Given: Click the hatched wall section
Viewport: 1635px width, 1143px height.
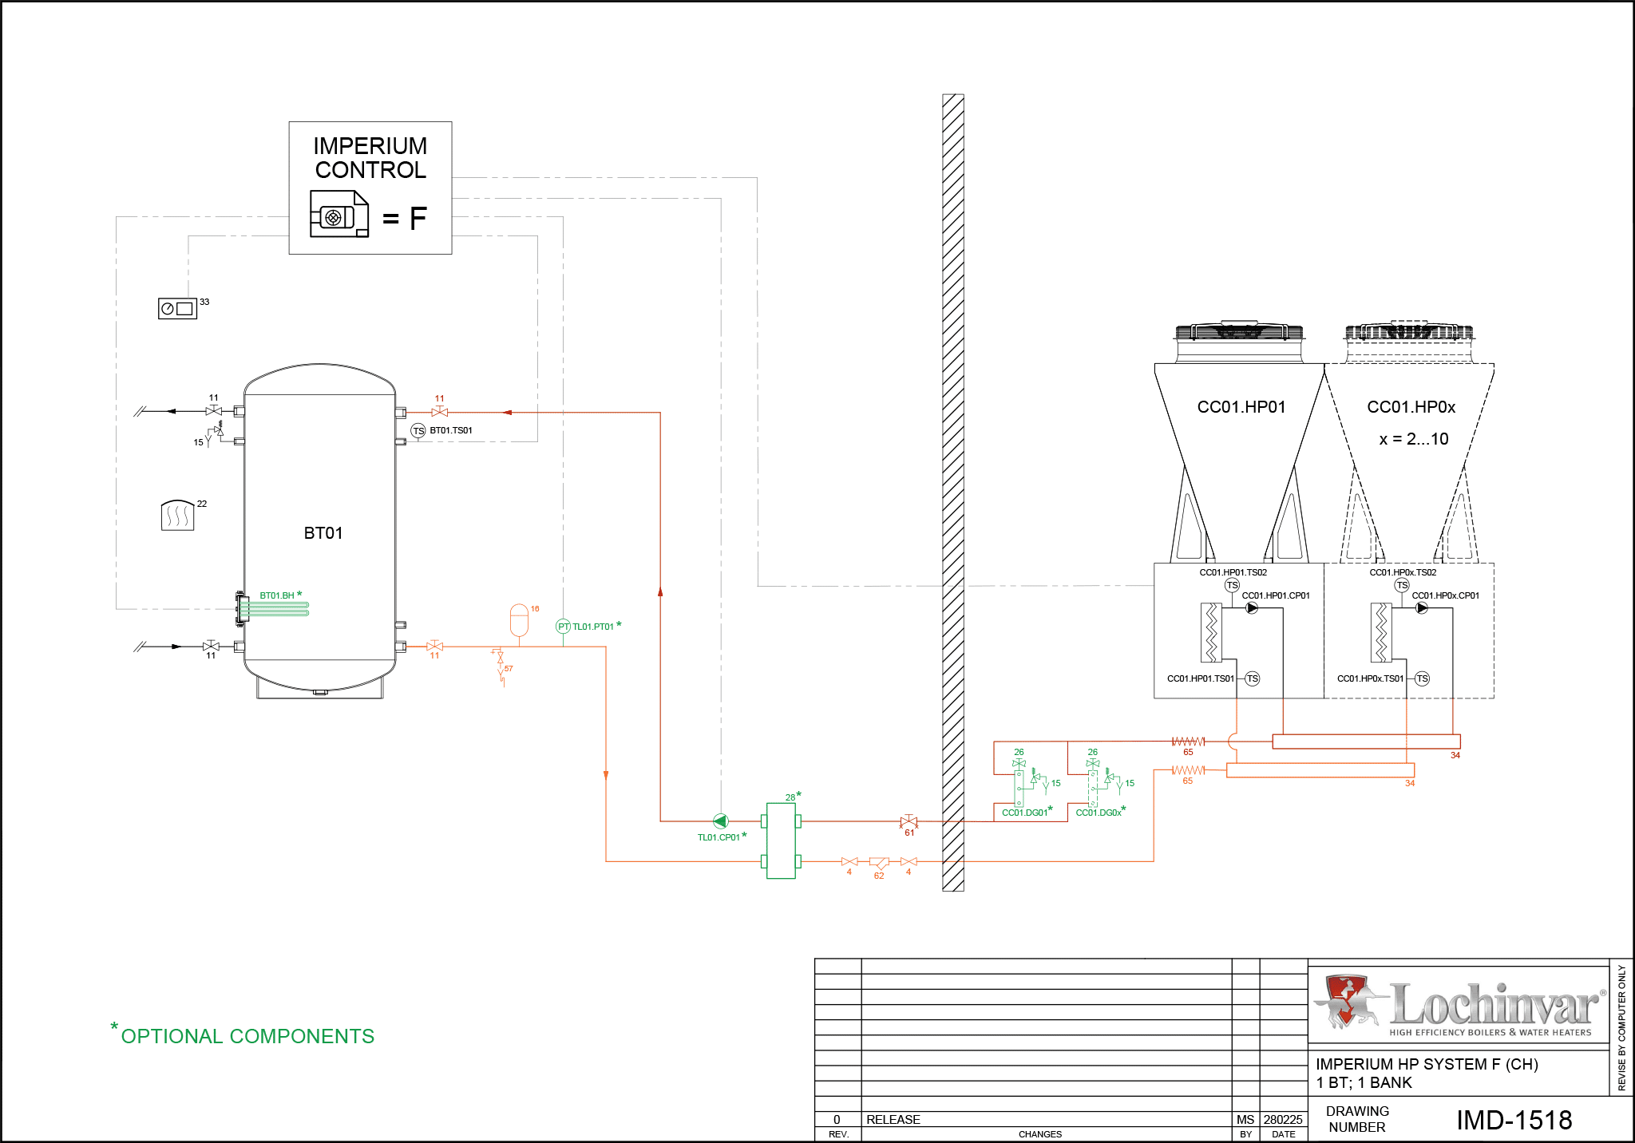Looking at the screenshot, I should [x=953, y=492].
